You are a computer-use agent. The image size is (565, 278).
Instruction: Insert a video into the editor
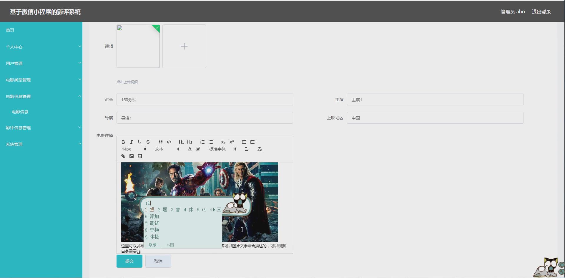[x=140, y=156]
